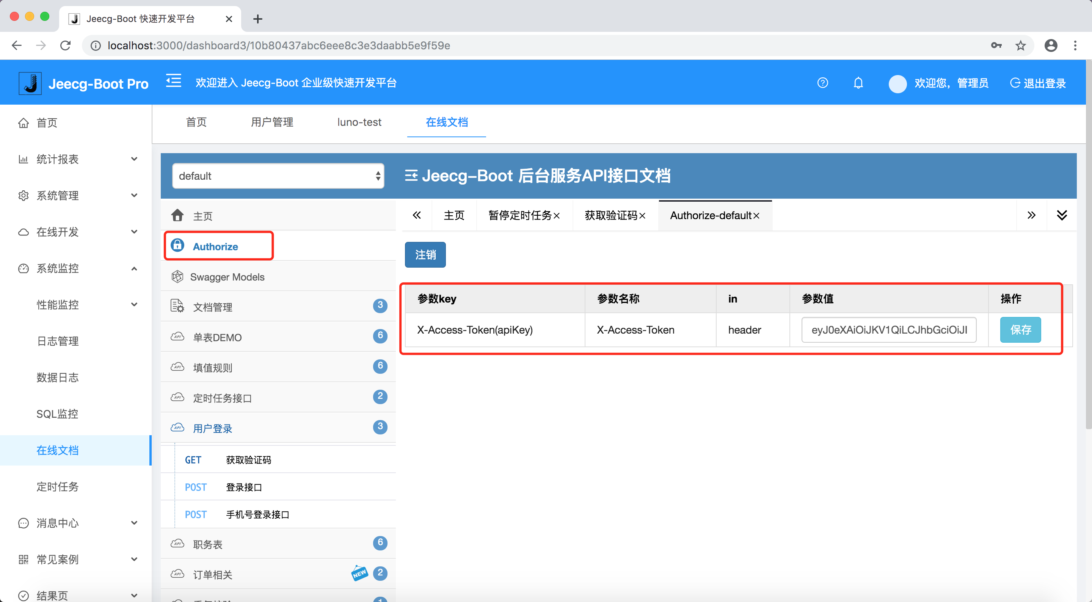Image resolution: width=1092 pixels, height=602 pixels.
Task: Click the browser back arrow
Action: tap(17, 45)
